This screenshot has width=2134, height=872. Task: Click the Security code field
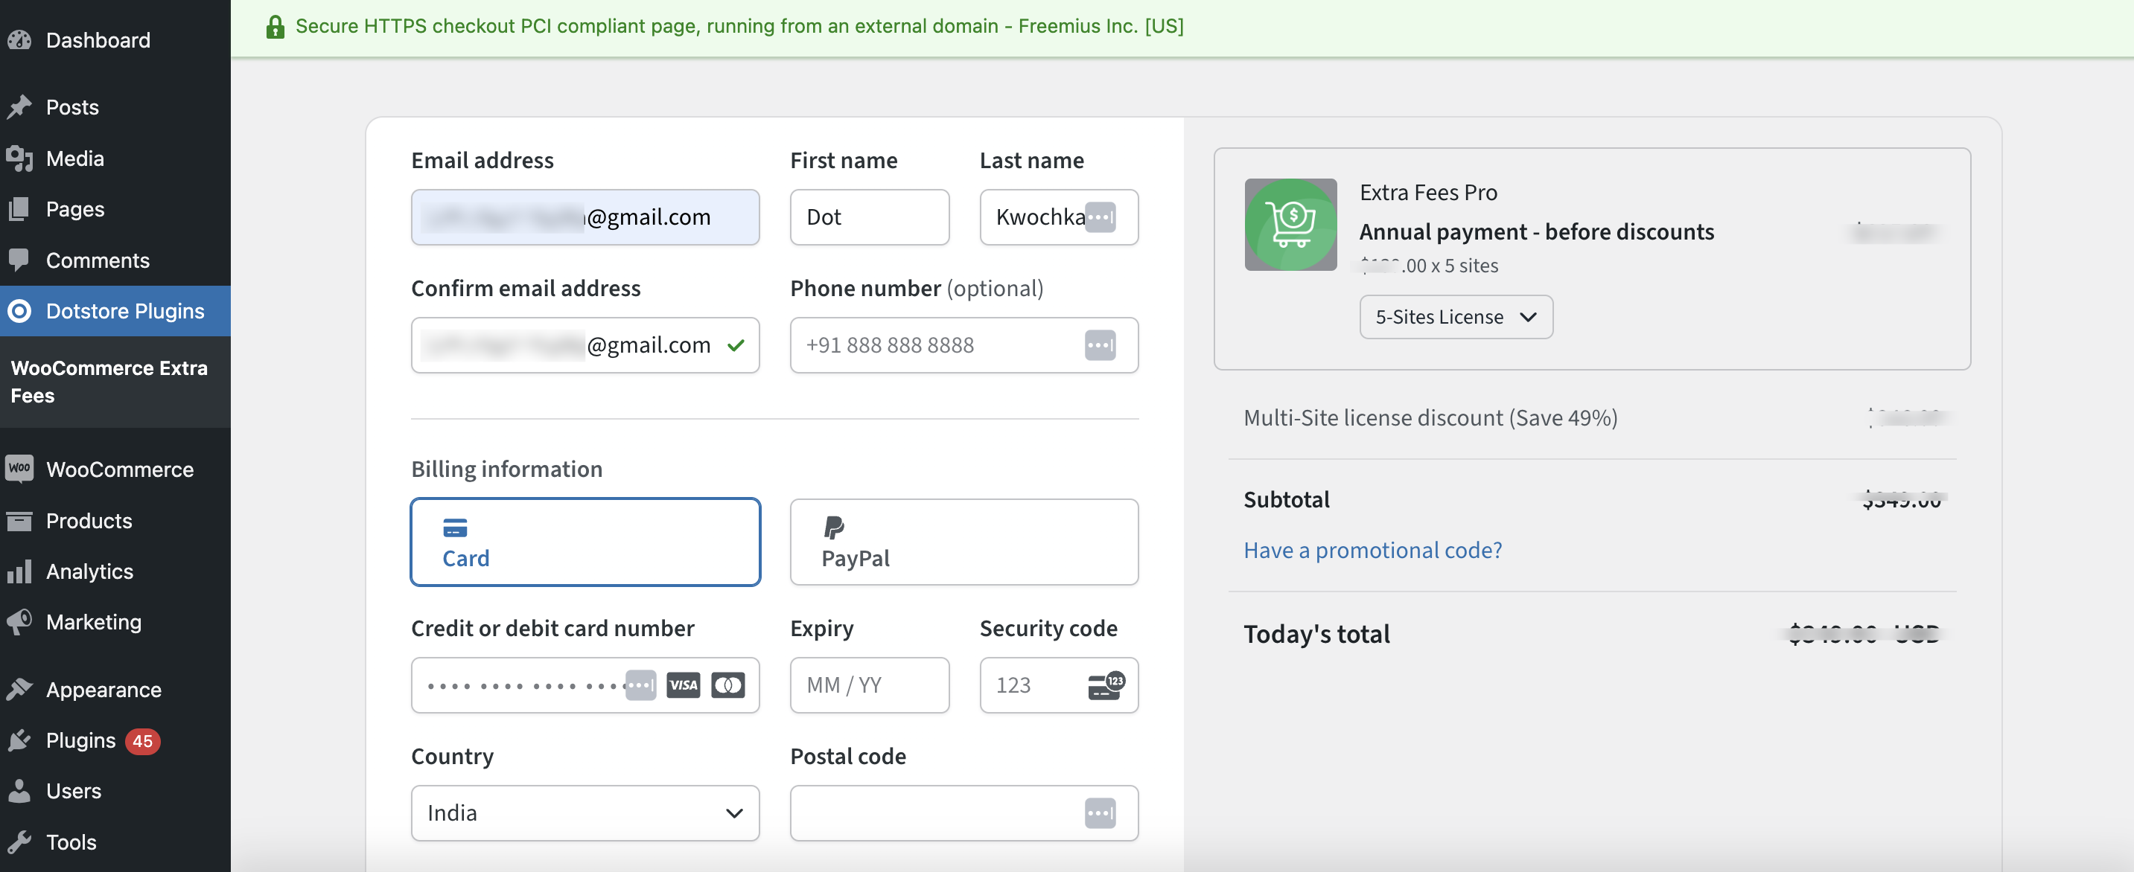1060,685
